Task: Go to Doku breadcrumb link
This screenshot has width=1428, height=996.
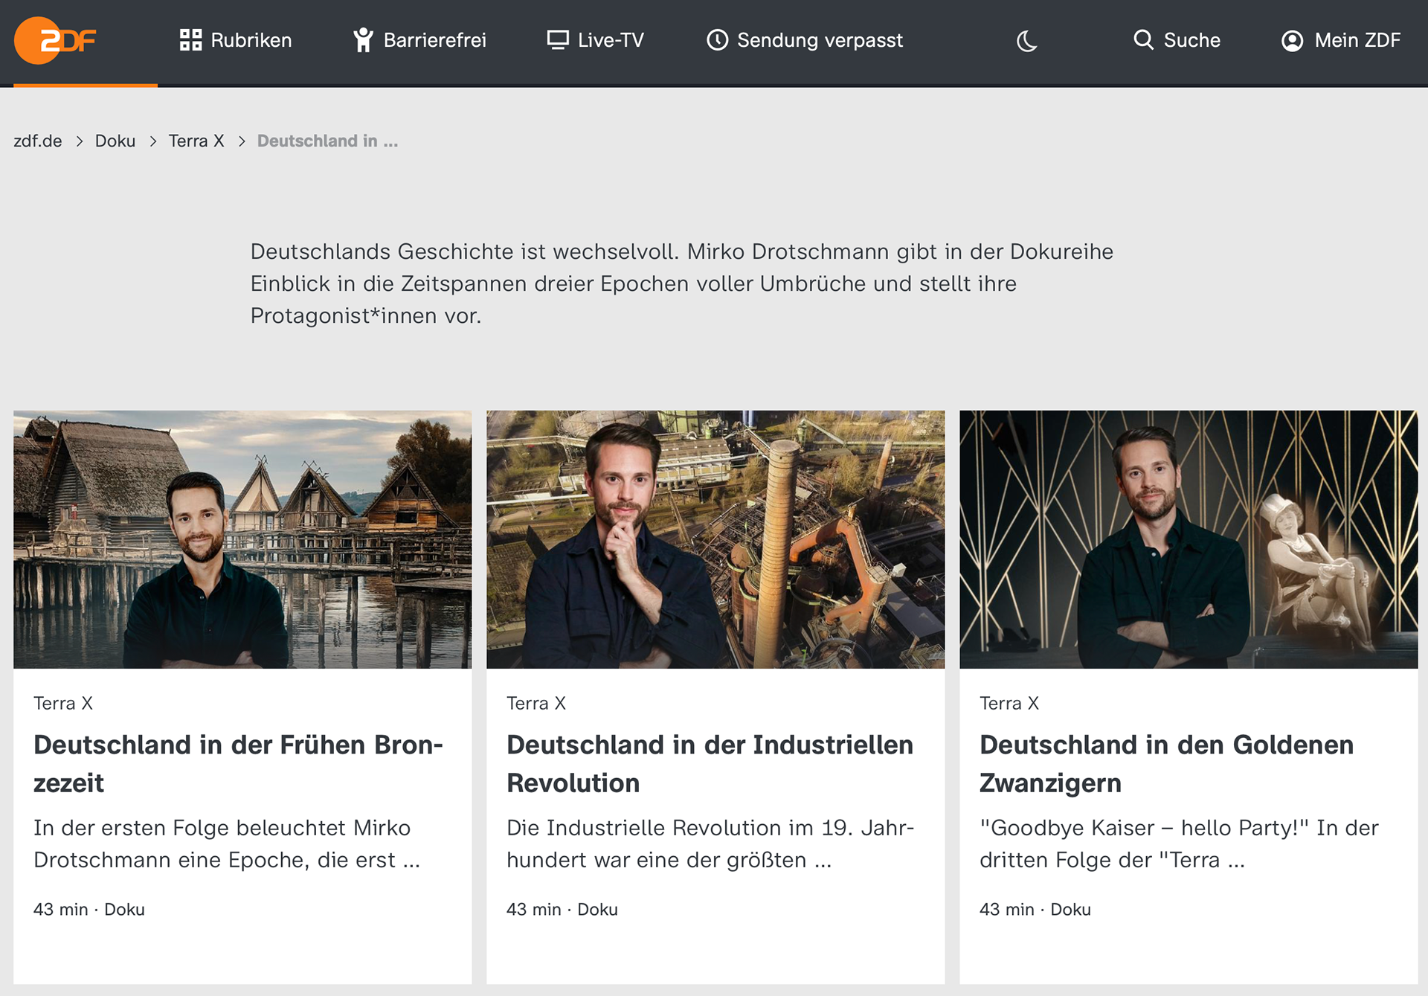Action: [x=115, y=141]
